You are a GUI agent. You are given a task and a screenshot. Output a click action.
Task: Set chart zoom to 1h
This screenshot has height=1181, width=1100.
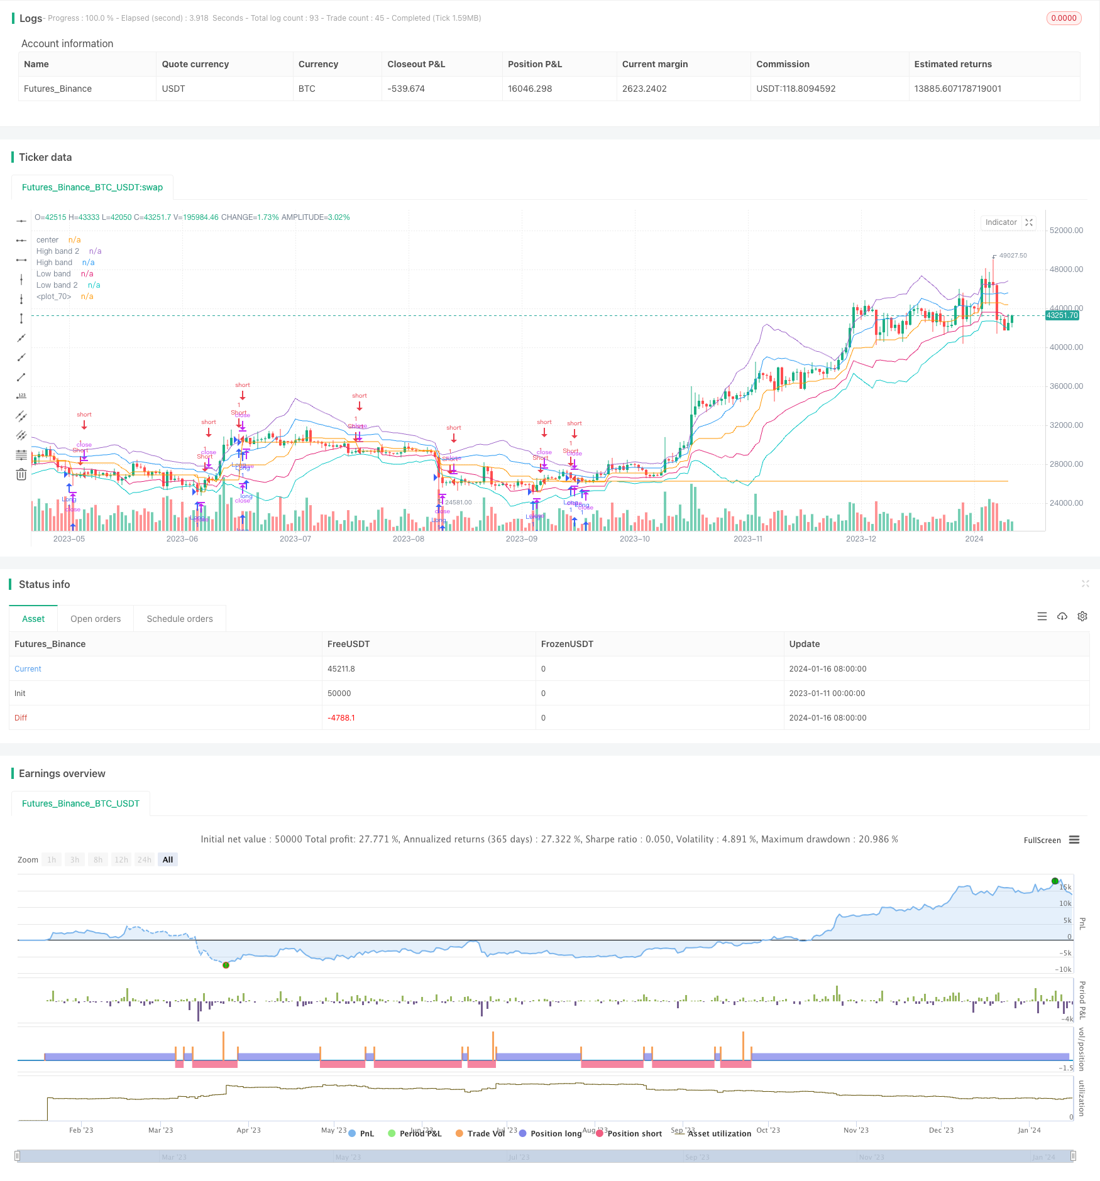coord(52,859)
